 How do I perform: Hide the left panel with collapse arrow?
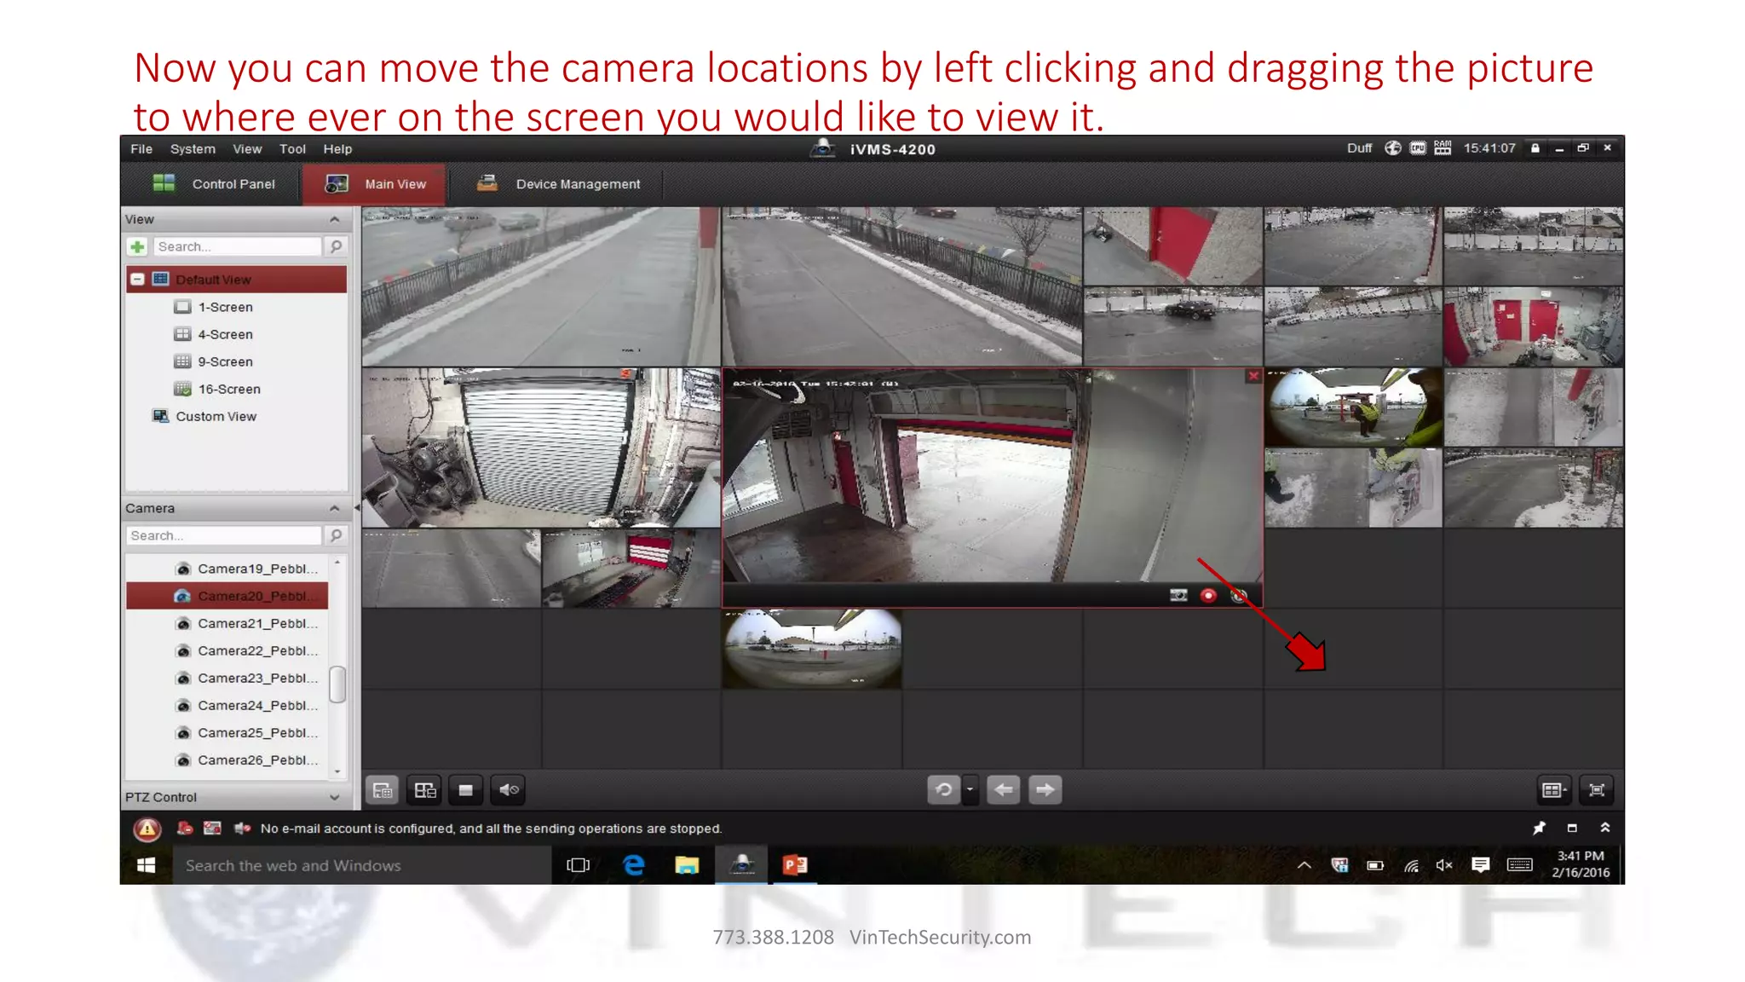357,508
